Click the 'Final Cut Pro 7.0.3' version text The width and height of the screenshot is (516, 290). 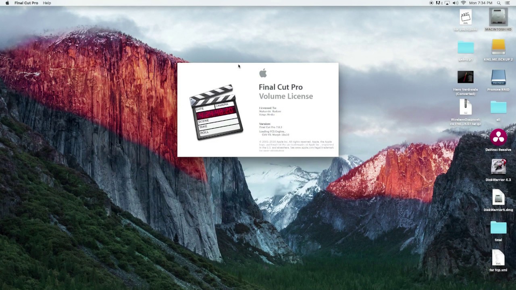coord(270,127)
